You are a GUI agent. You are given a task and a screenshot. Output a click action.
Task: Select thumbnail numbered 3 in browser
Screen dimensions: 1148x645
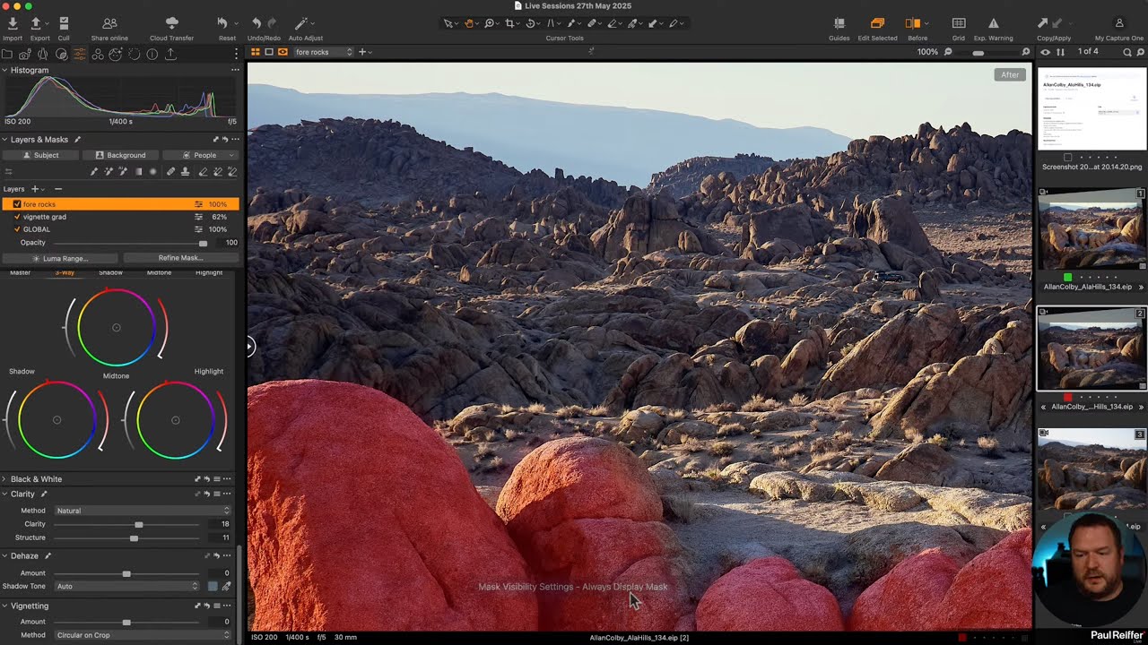tap(1091, 471)
